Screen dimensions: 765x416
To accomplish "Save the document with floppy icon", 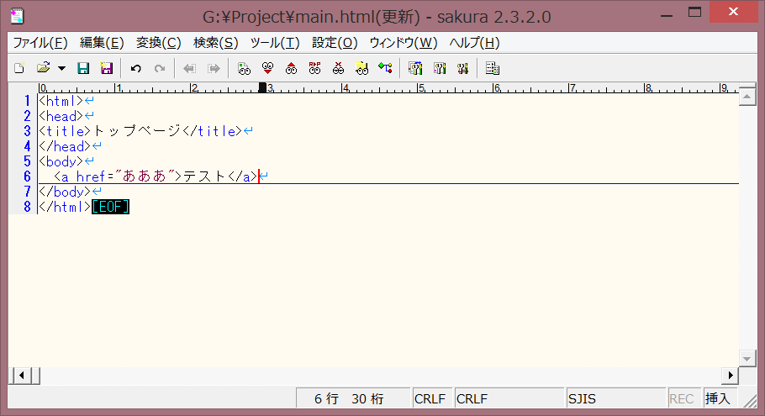I will pyautogui.click(x=83, y=68).
